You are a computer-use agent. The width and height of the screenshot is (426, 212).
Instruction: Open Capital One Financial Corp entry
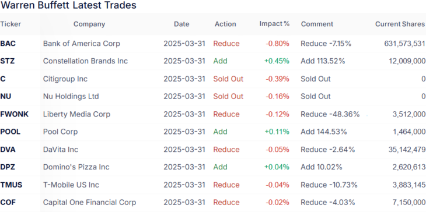[89, 202]
